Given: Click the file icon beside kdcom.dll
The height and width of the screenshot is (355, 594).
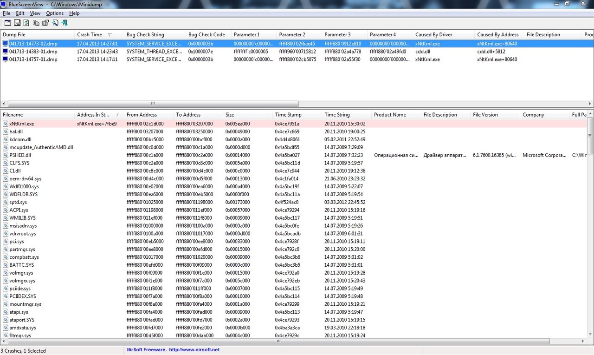Looking at the screenshot, I should (x=5, y=139).
